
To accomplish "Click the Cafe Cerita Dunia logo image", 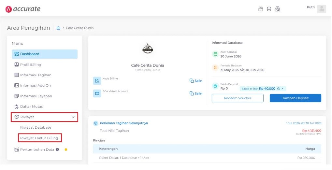I will [x=148, y=49].
